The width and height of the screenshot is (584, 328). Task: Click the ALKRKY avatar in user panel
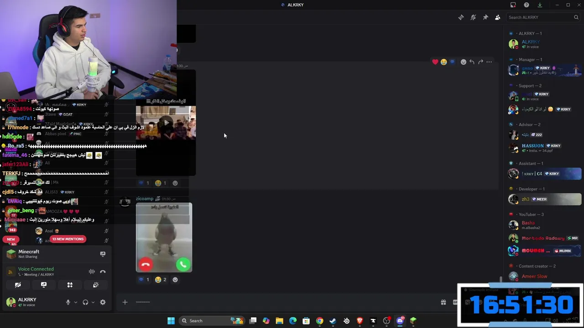[11, 302]
